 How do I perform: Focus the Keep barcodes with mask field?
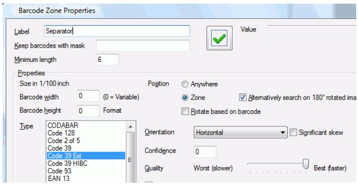(x=143, y=45)
